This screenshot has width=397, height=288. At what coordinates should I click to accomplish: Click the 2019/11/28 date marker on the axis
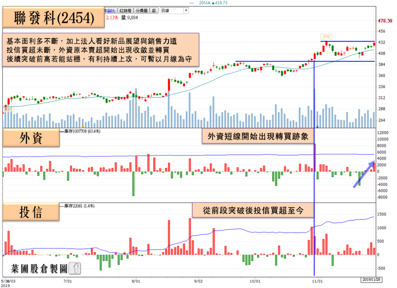click(371, 280)
